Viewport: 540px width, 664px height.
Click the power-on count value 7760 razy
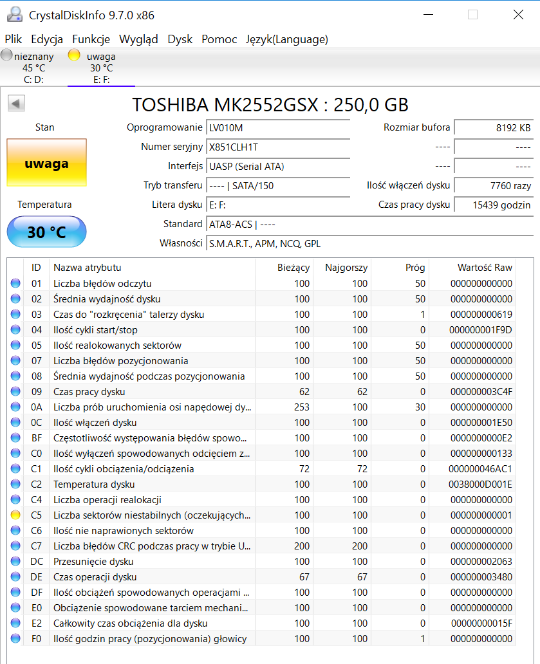[x=494, y=185]
